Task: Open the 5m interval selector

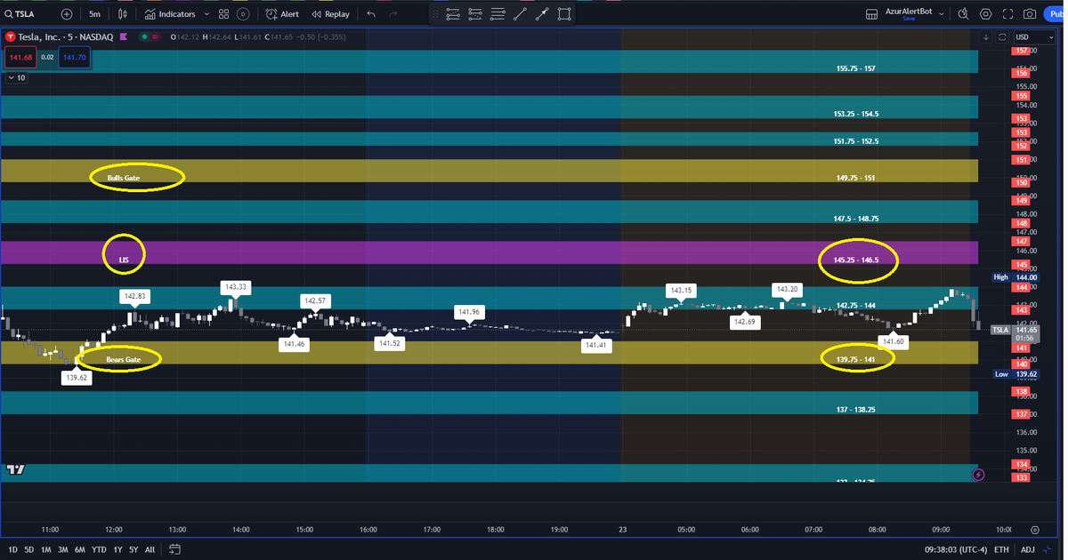Action: click(x=94, y=14)
